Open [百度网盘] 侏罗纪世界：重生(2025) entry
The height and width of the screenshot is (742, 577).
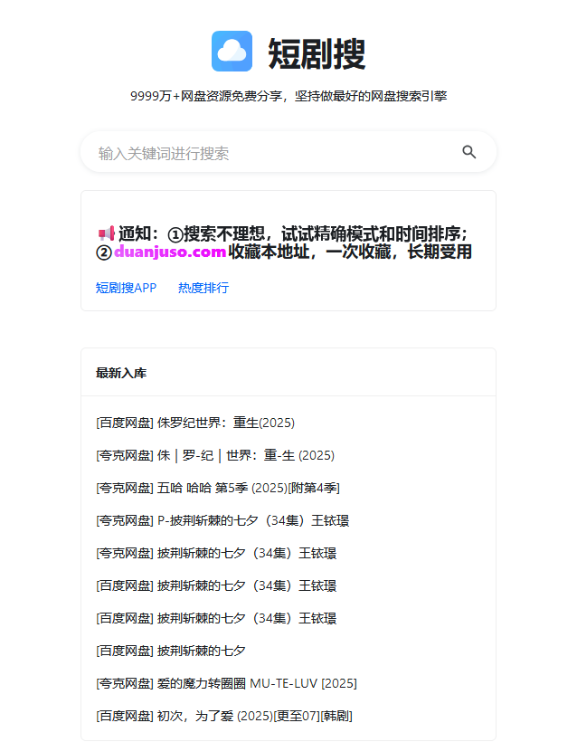pyautogui.click(x=195, y=423)
